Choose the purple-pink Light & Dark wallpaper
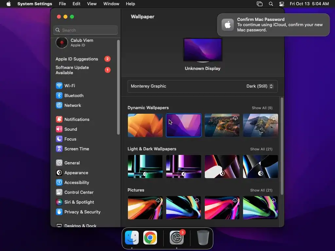Screen dimensions: 335x251 [184, 166]
